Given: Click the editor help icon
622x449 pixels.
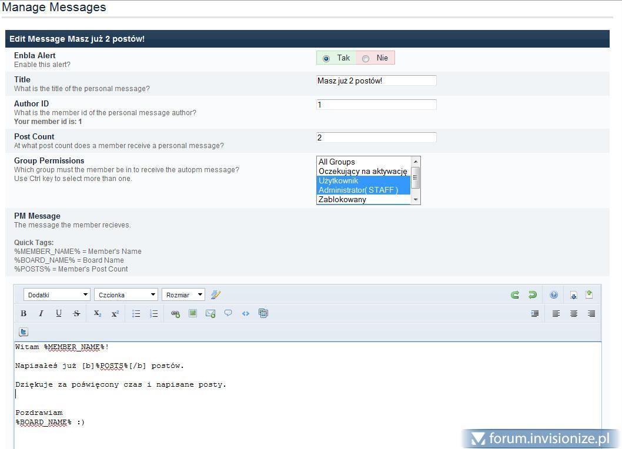Looking at the screenshot, I should pos(553,295).
